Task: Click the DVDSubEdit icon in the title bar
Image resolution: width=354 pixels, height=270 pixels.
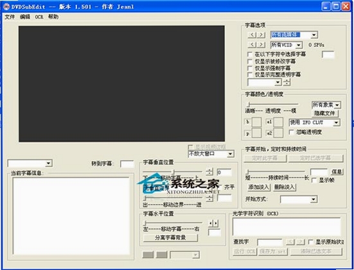Action: pos(6,6)
